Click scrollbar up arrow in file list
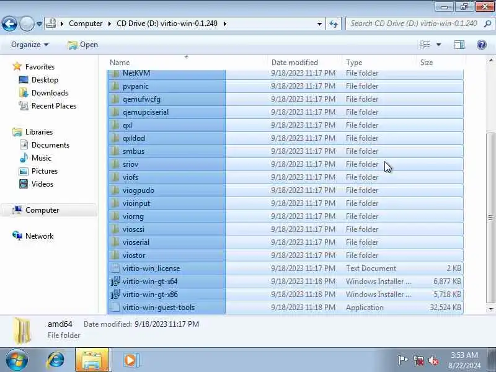 490,60
